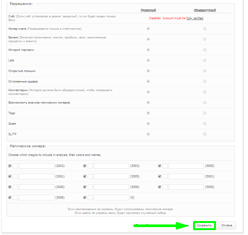Pick a color for magic 3006
The image size is (248, 235).
point(90,187)
